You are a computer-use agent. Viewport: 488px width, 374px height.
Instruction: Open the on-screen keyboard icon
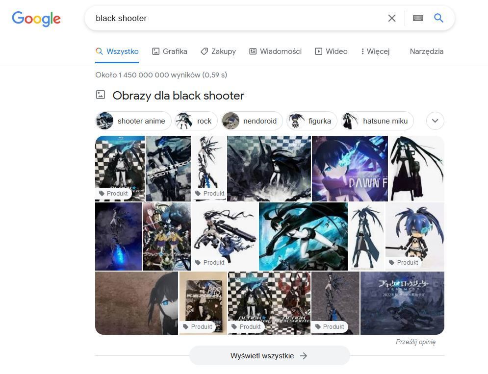point(418,18)
